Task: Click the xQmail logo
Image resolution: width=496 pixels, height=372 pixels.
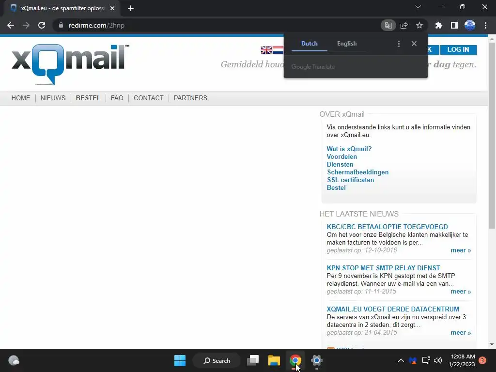Action: [70, 64]
